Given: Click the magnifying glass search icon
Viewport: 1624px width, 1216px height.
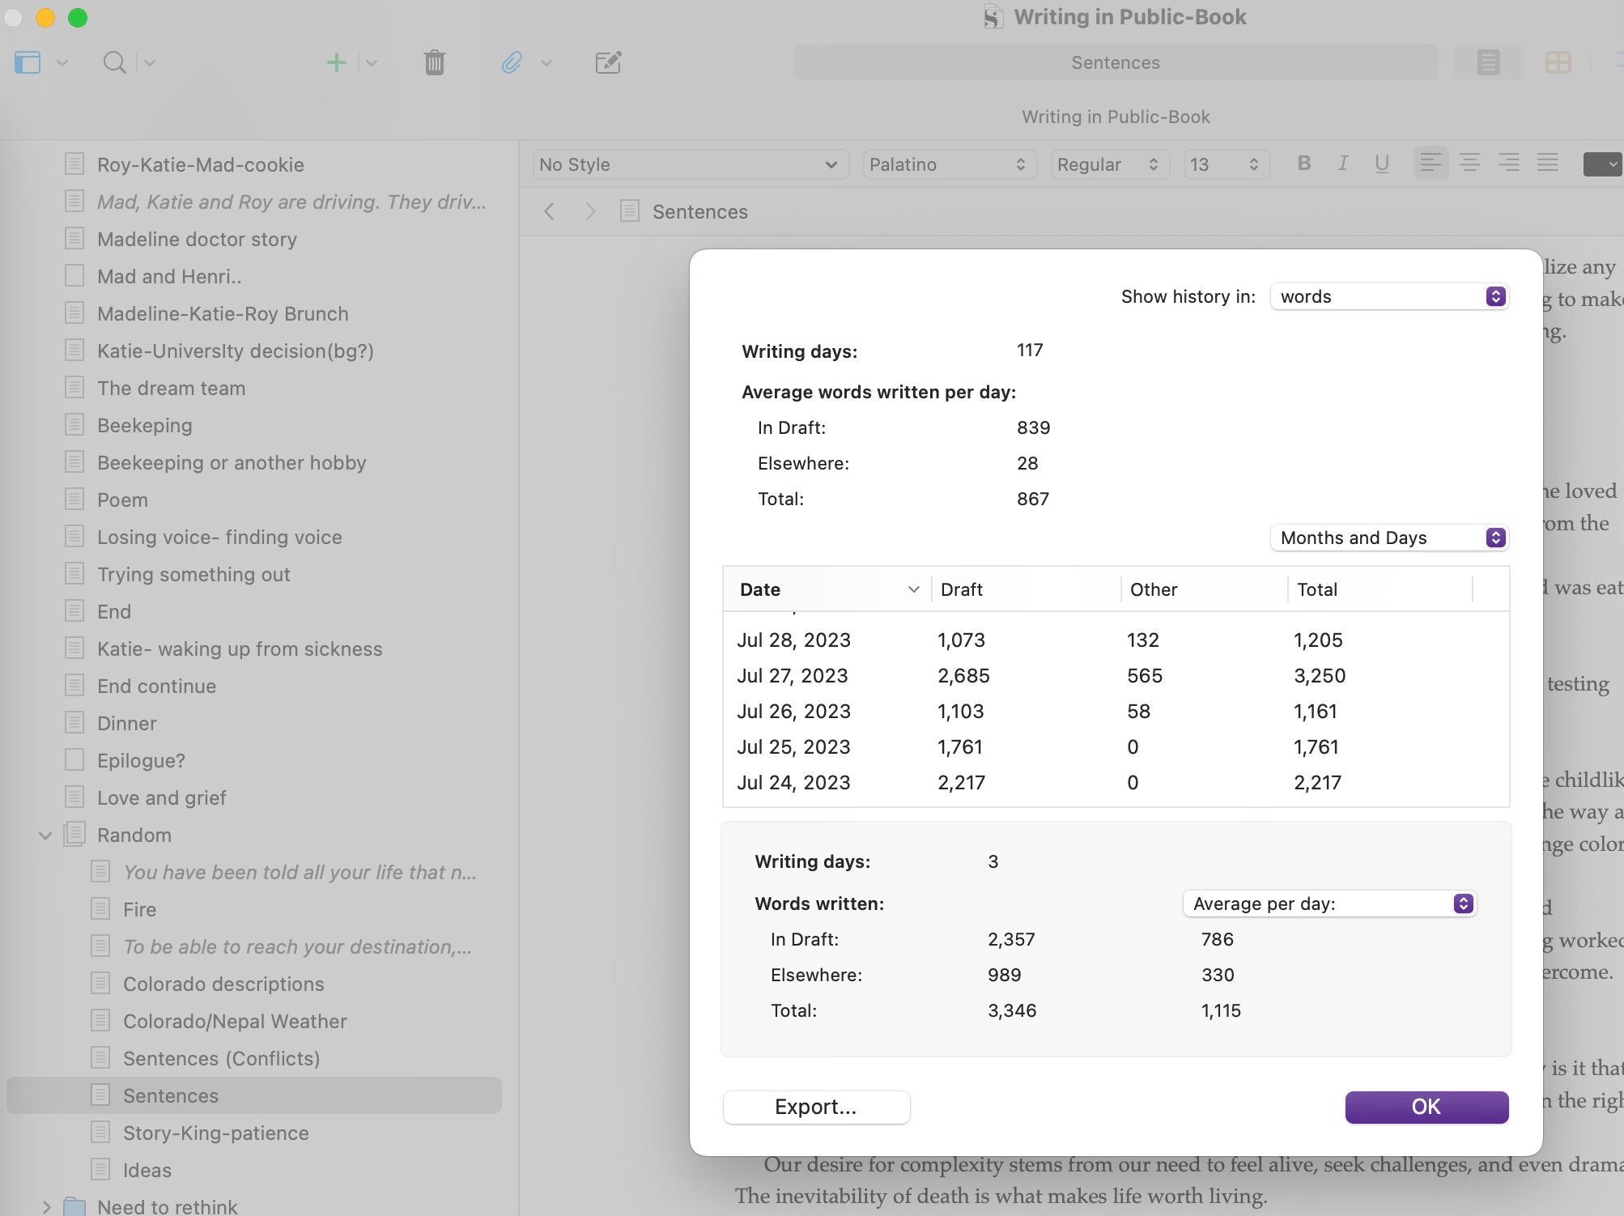Looking at the screenshot, I should tap(114, 62).
